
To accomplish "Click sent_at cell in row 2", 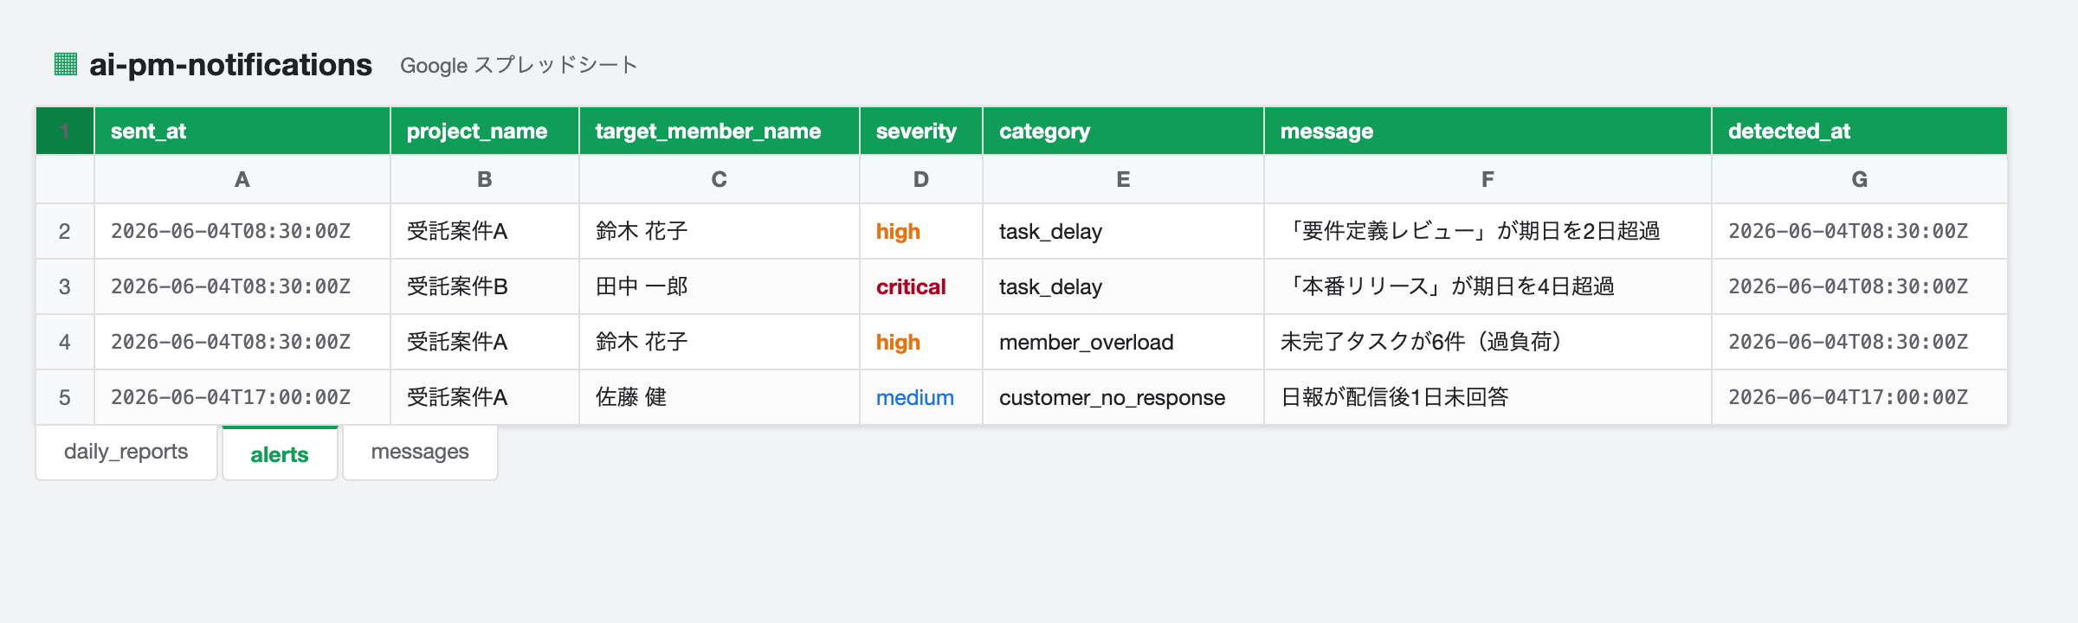I will pyautogui.click(x=242, y=231).
